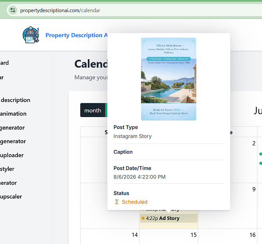Open the sidebar item ending in 'description'
Viewport: 262px width, 244px height.
[x=15, y=100]
